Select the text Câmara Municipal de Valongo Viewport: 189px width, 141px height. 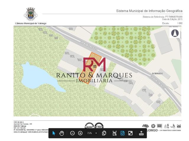coord(31,23)
